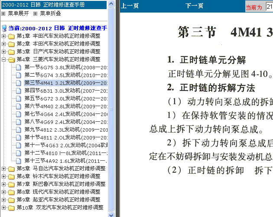The image size is (273, 217).
Task: Expand the 第5章 马自达汽车 chapter node
Action: [x=3, y=169]
